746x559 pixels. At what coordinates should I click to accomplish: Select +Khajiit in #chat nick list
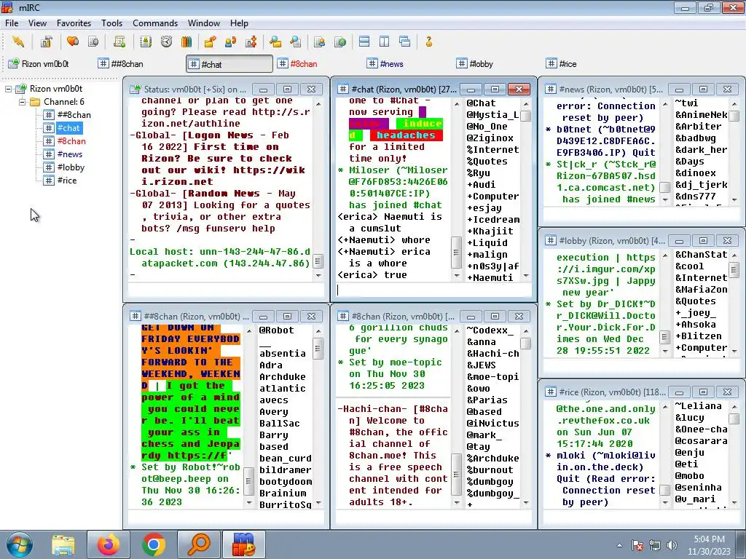[490, 231]
